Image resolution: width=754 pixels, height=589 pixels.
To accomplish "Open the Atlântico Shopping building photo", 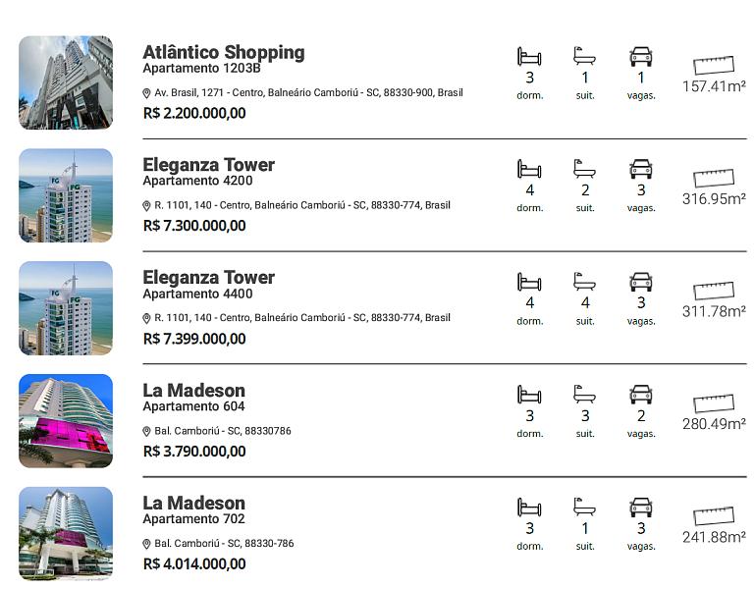I will click(x=66, y=82).
